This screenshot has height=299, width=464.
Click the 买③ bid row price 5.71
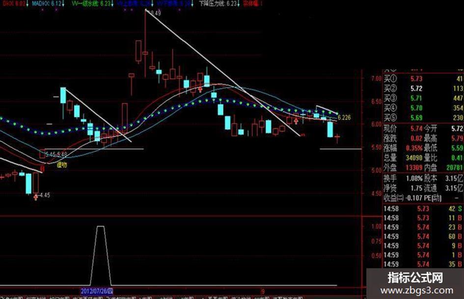point(416,98)
